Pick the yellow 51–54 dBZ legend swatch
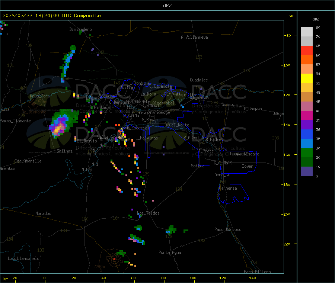Image resolution: width=335 pixels, height=283 pixels. 307,78
